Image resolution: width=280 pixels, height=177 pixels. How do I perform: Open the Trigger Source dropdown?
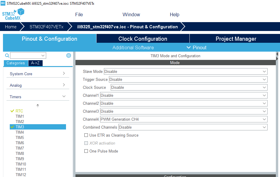point(188,80)
